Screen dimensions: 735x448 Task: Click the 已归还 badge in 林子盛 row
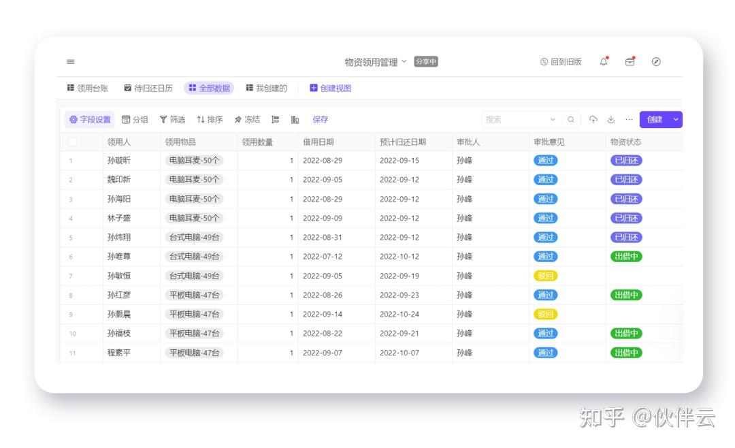[x=626, y=218]
